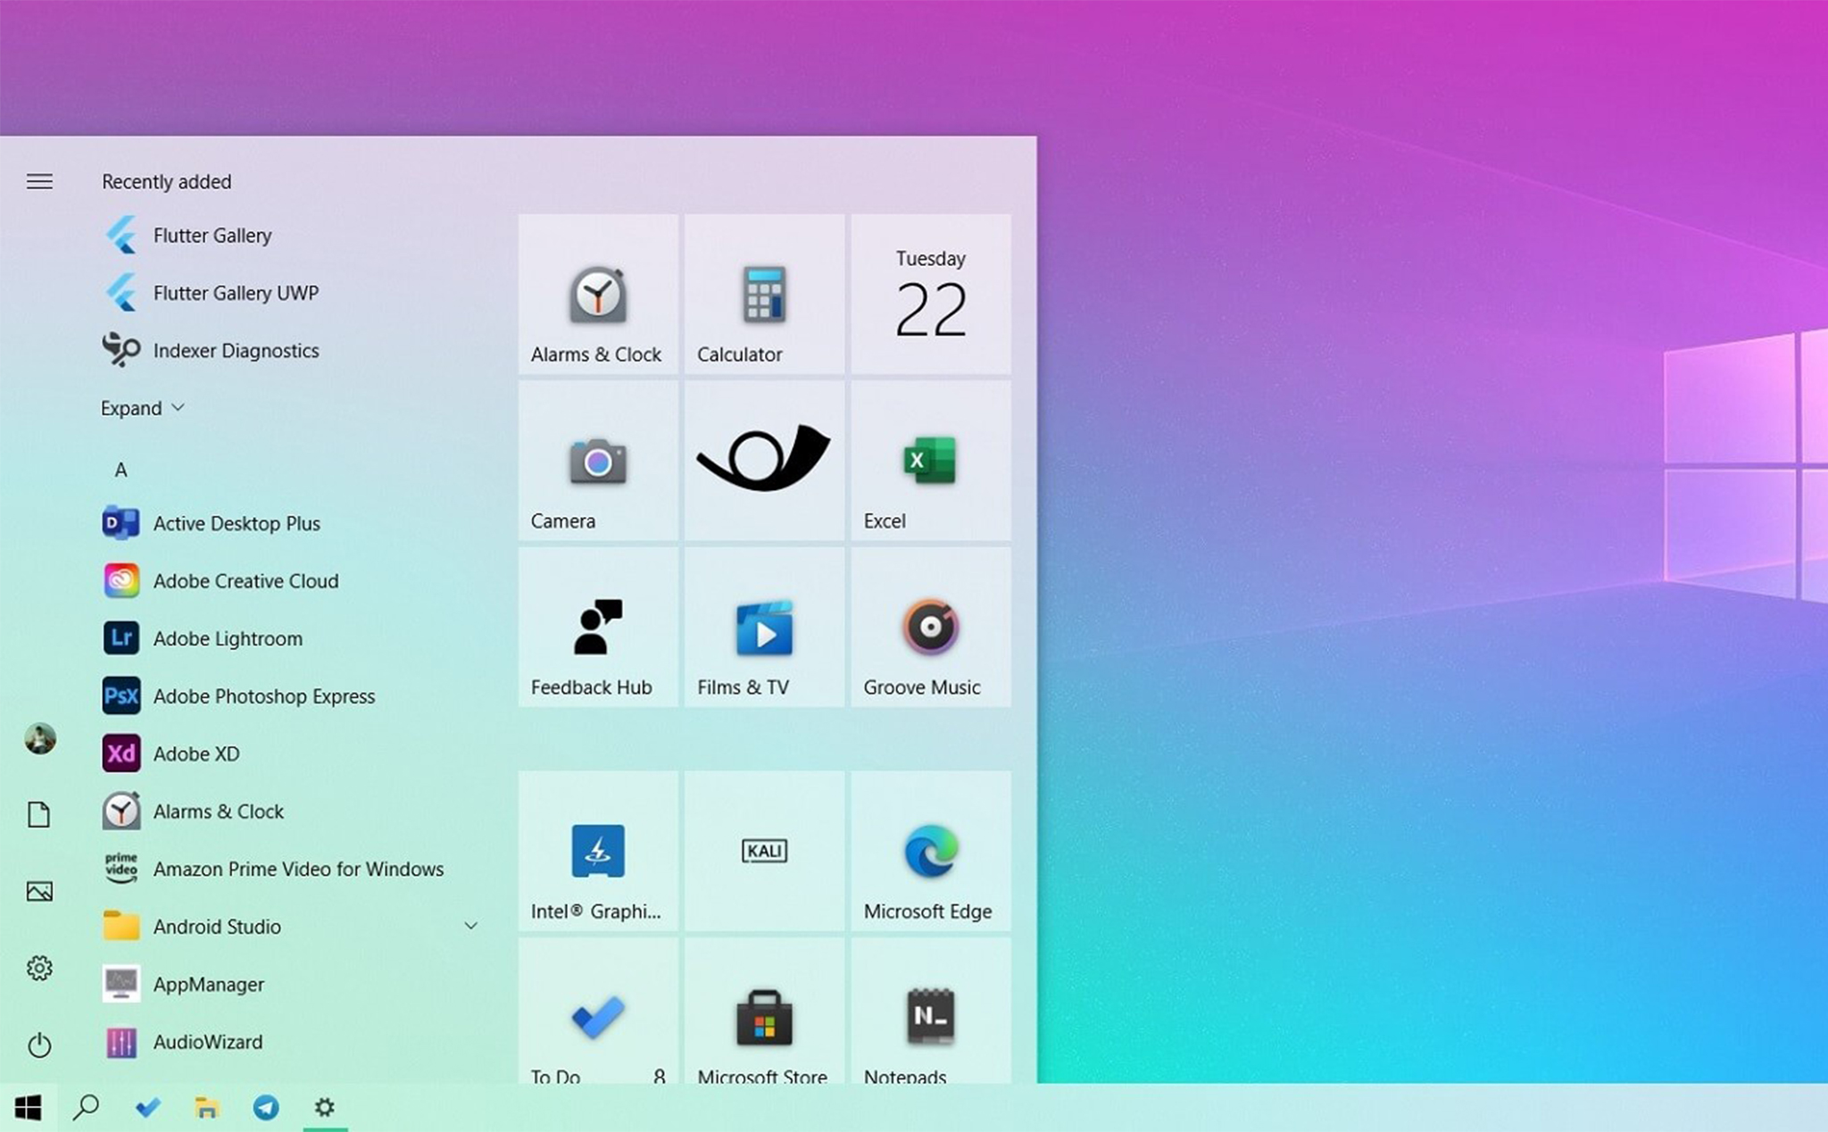Open the Power options button
Screen dimensions: 1828x1132
pyautogui.click(x=39, y=1045)
